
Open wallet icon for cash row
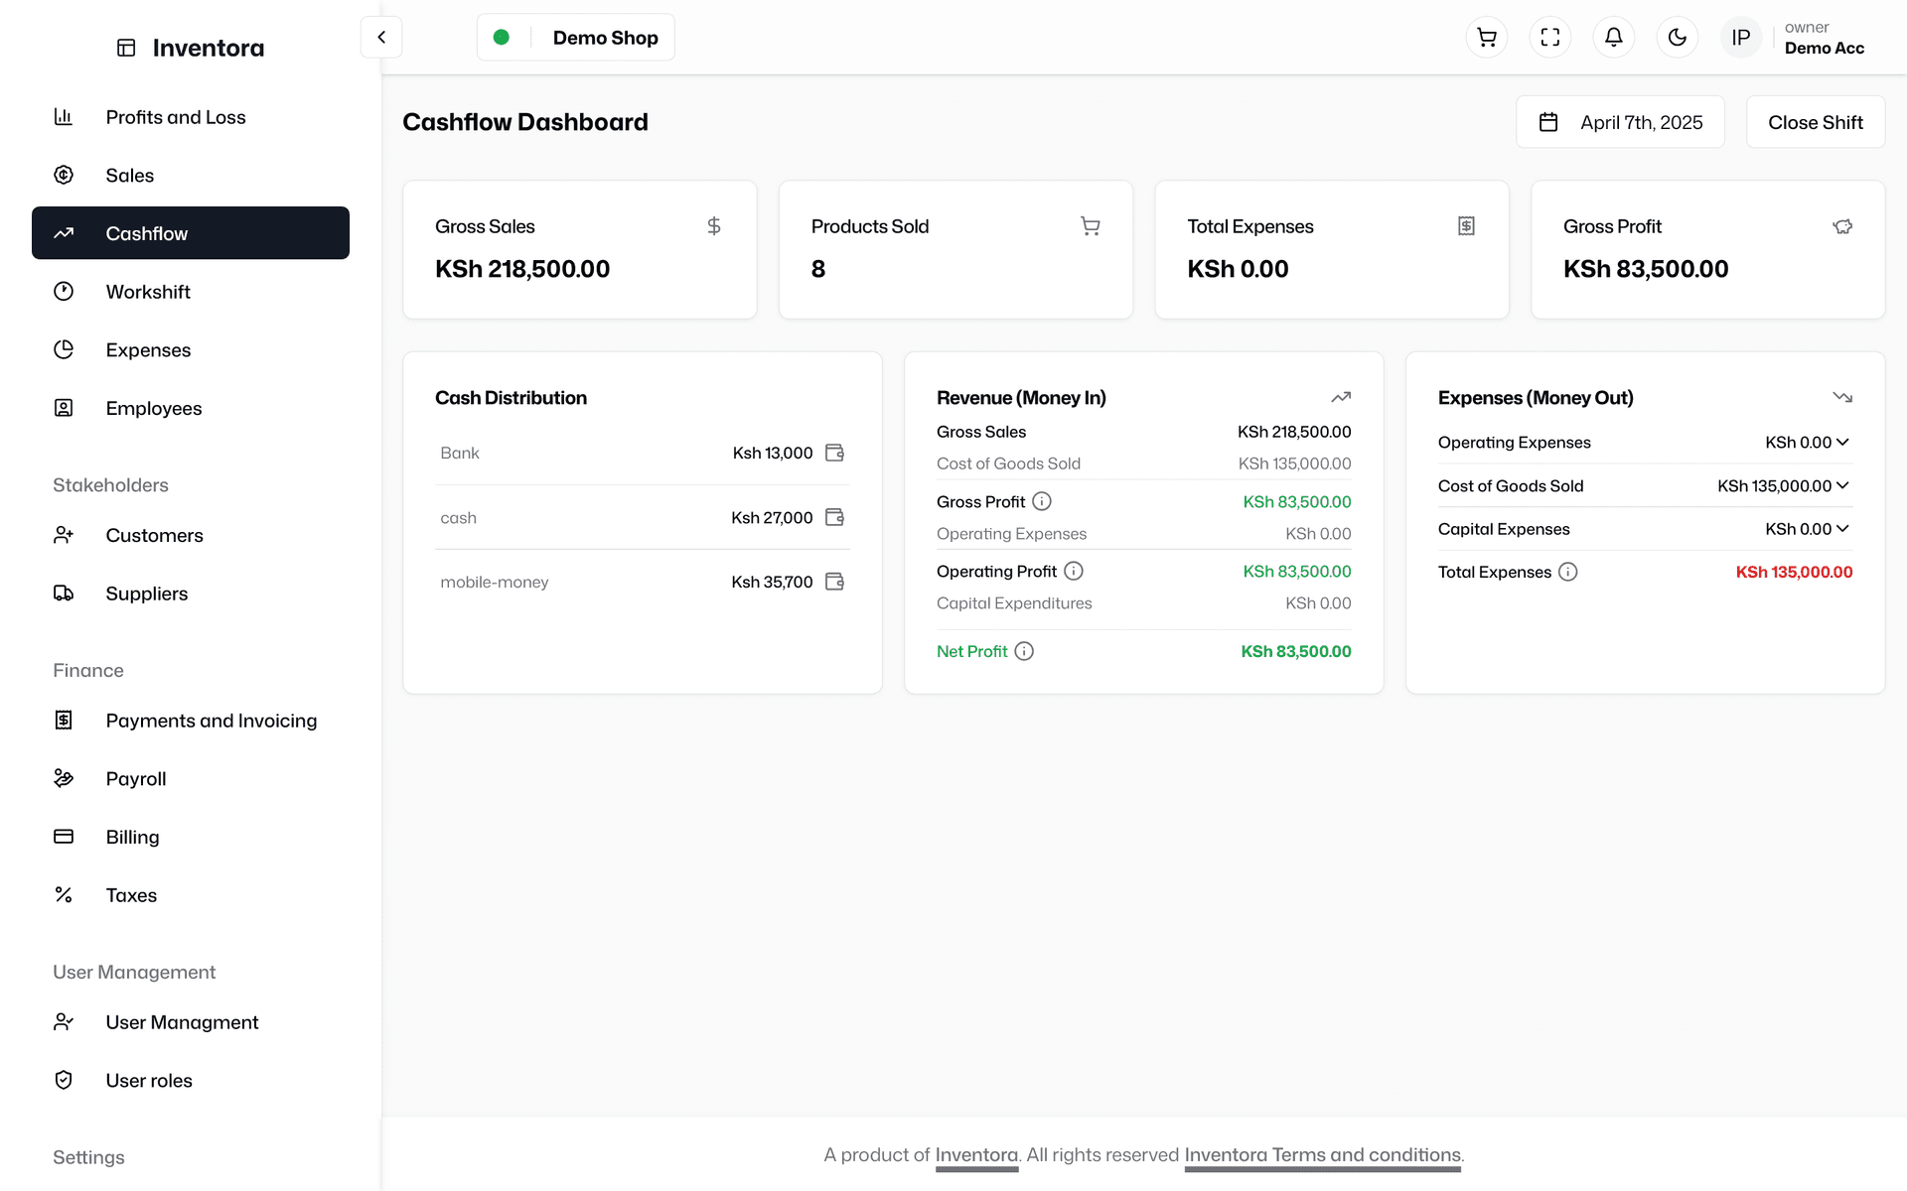click(835, 517)
